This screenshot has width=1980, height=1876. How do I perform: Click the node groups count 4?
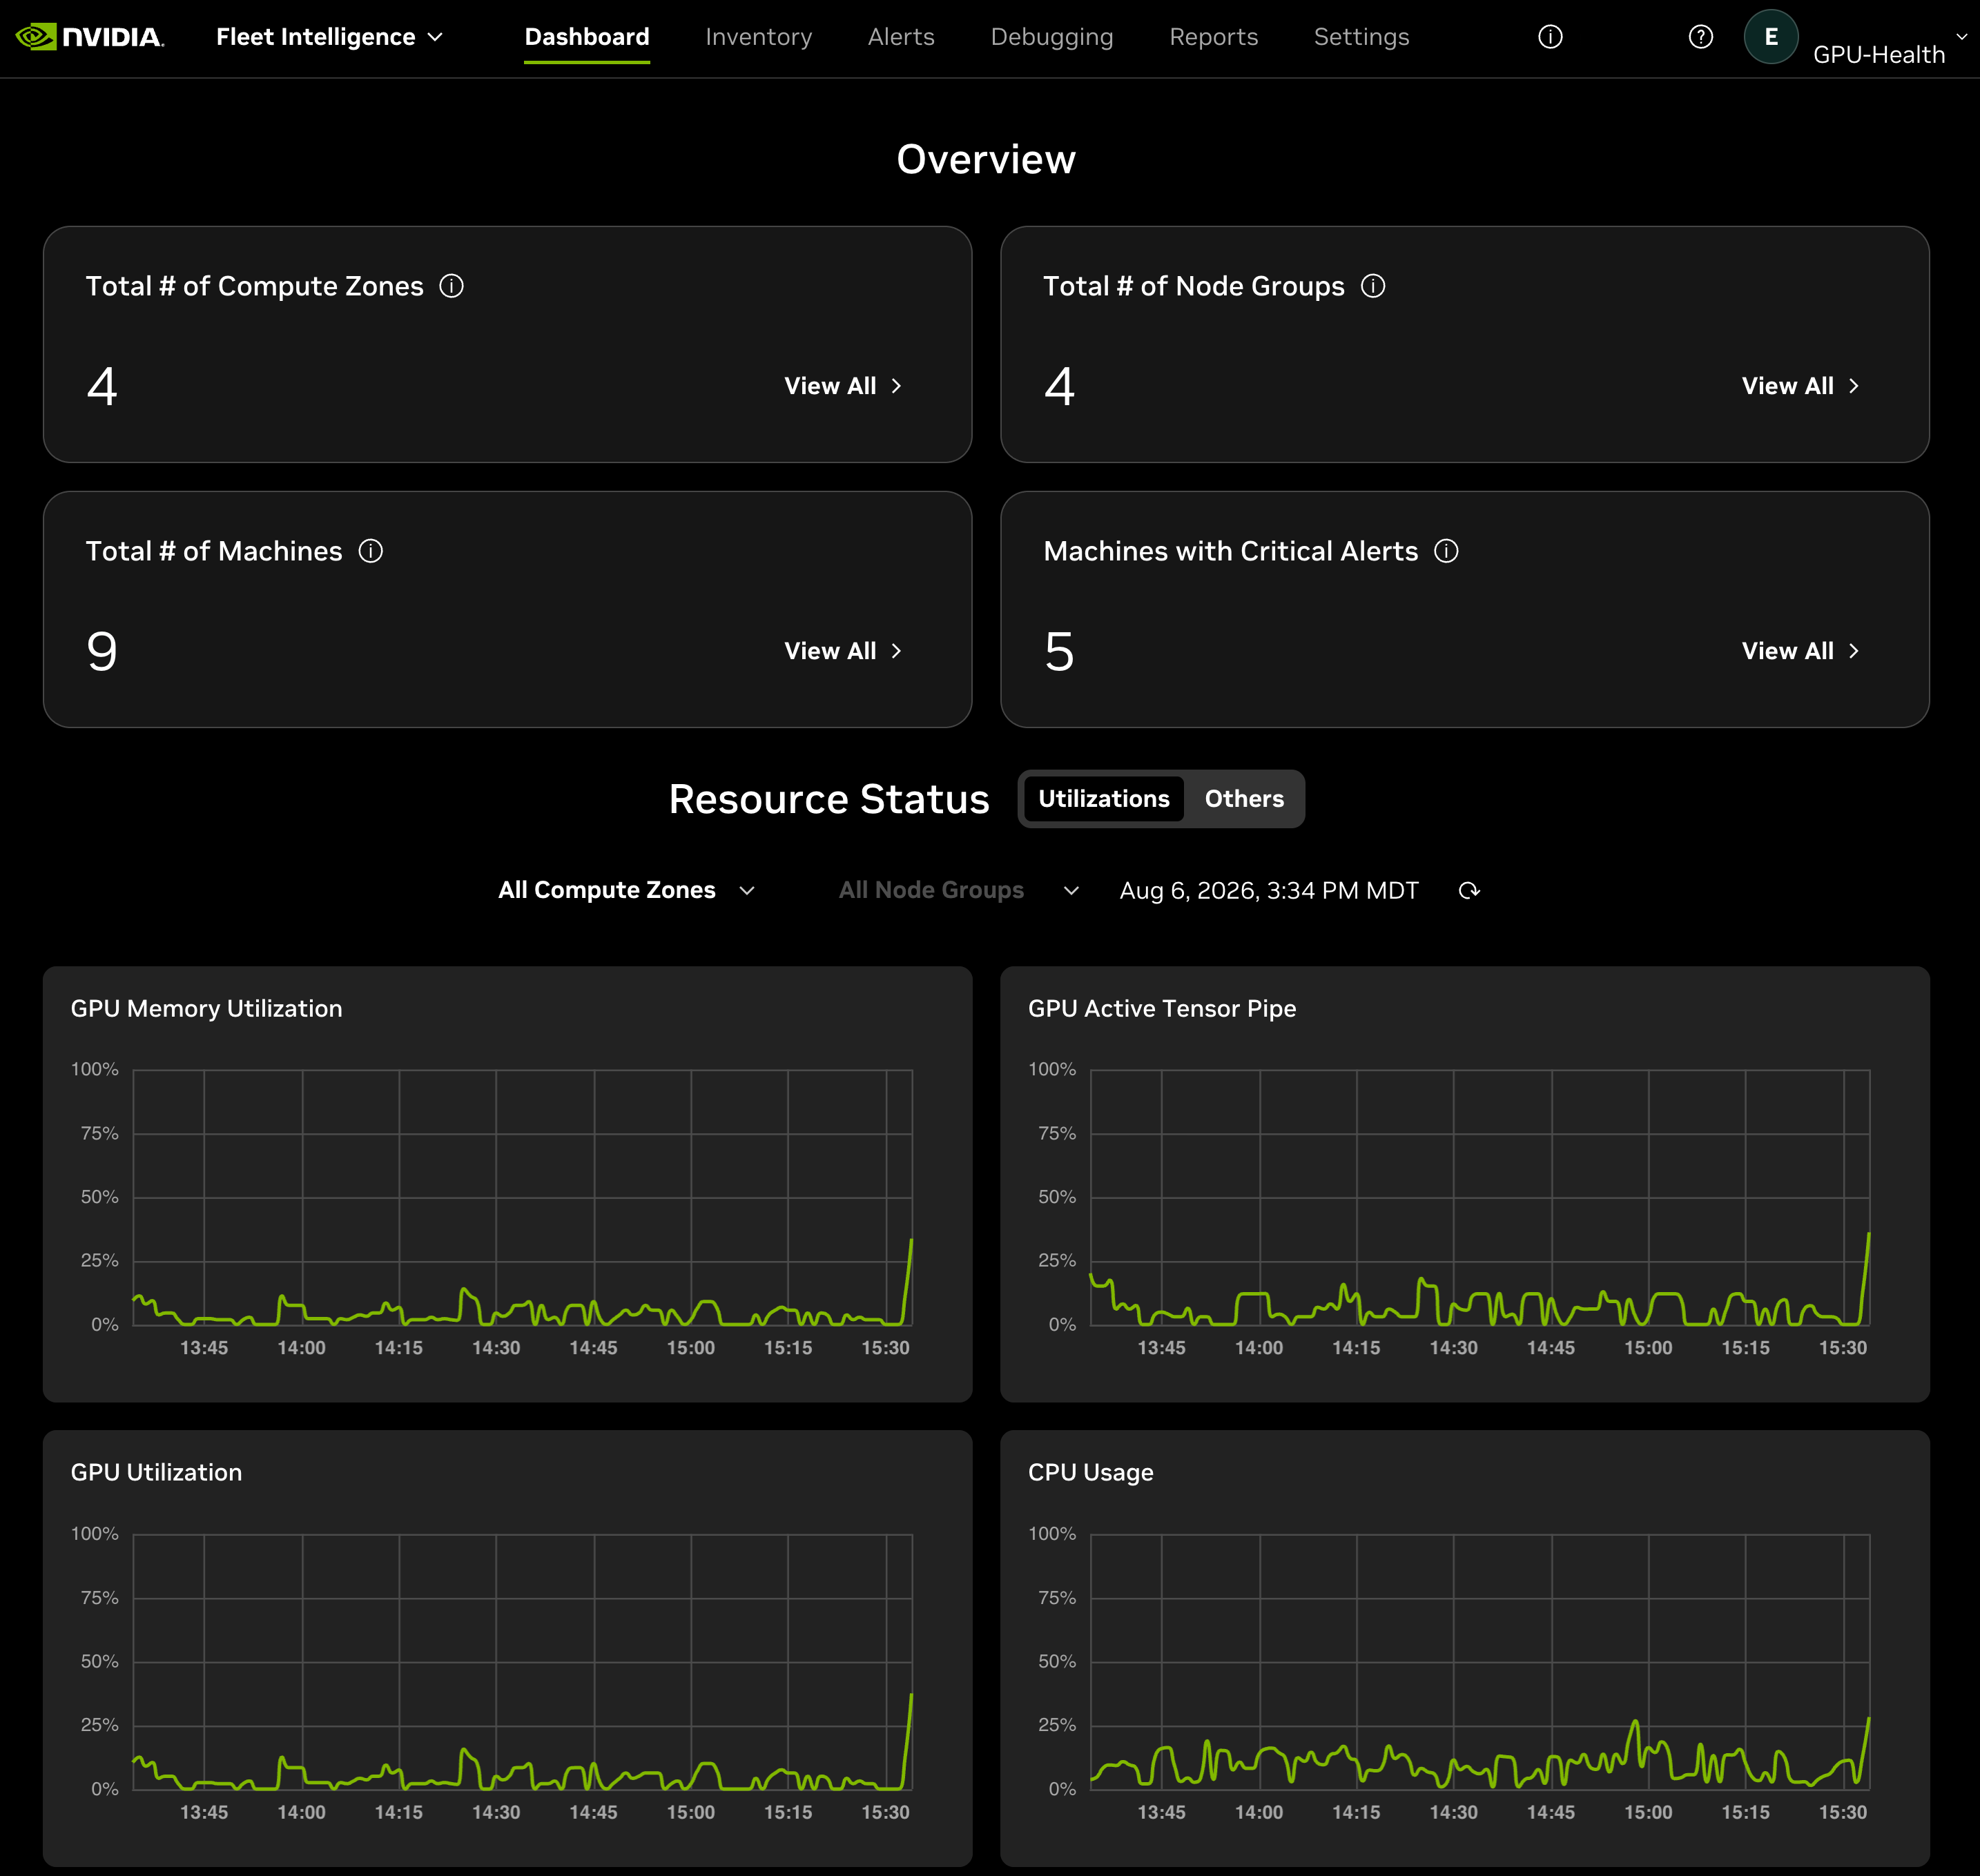click(x=1059, y=386)
